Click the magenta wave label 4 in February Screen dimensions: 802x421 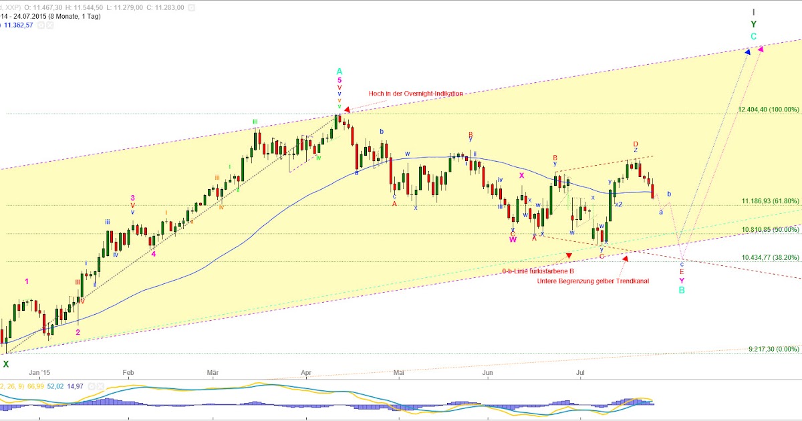pos(154,253)
